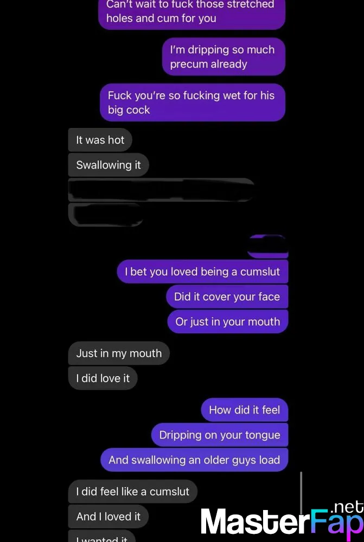
Task: Click the 'It was hot' message bubble
Action: (100, 140)
